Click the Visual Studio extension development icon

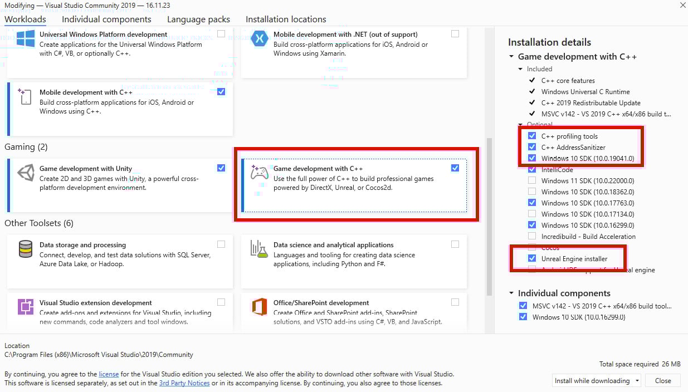tap(25, 307)
